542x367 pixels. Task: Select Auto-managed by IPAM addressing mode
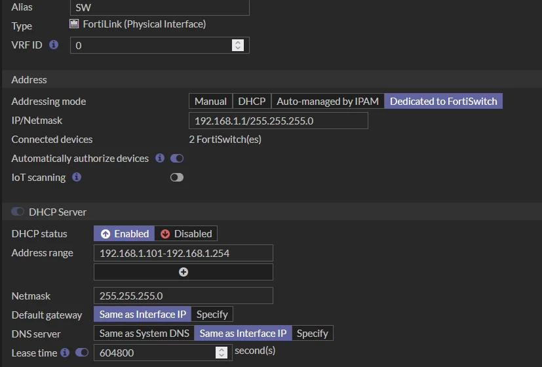pyautogui.click(x=328, y=102)
